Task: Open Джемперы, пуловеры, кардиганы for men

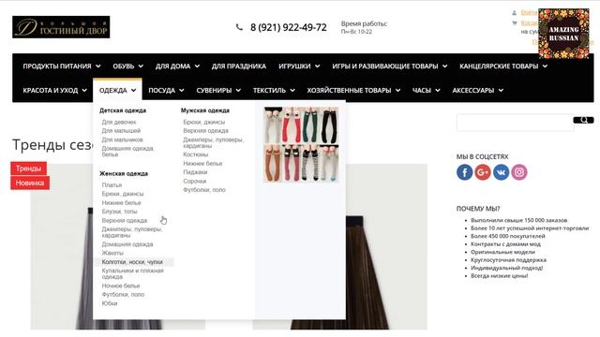Action: 213,142
